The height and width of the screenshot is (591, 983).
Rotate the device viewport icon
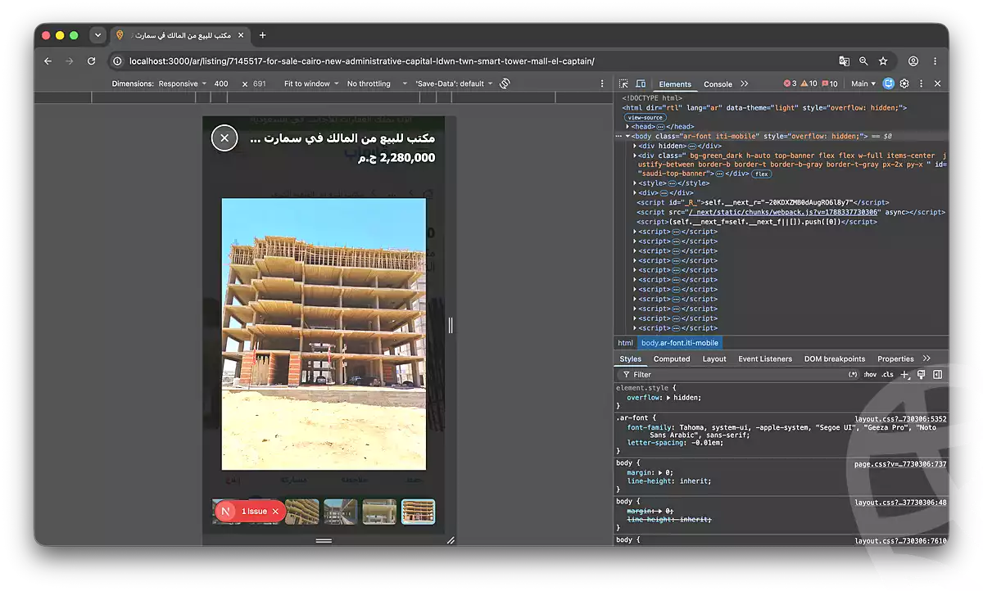tap(505, 83)
